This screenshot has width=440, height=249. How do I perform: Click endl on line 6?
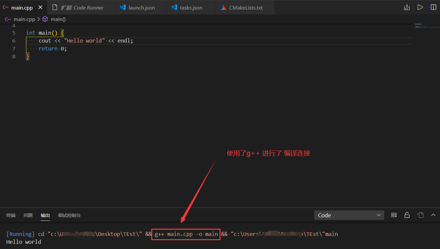tap(124, 41)
